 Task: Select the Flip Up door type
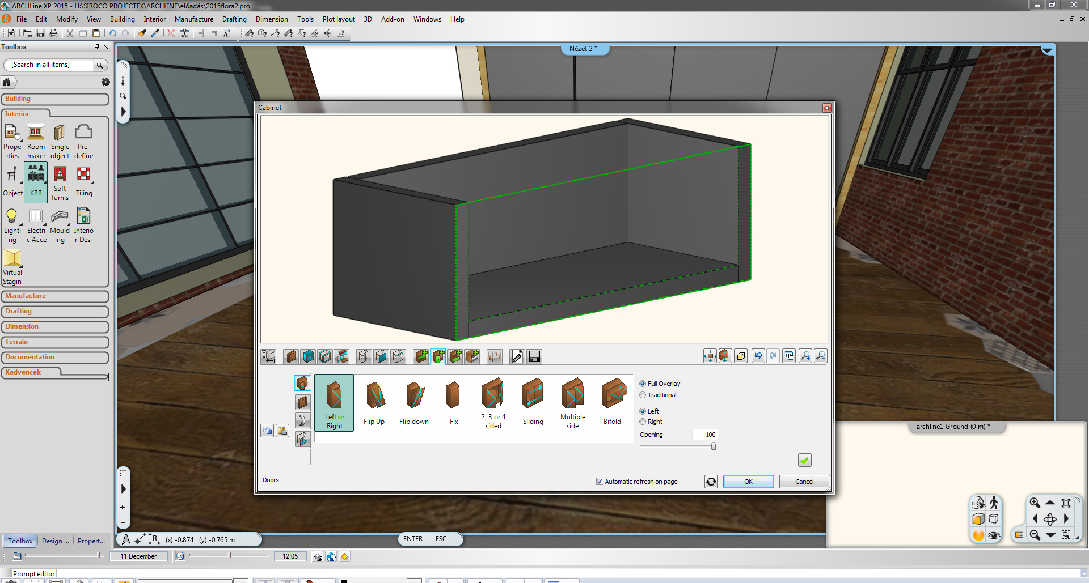click(374, 402)
